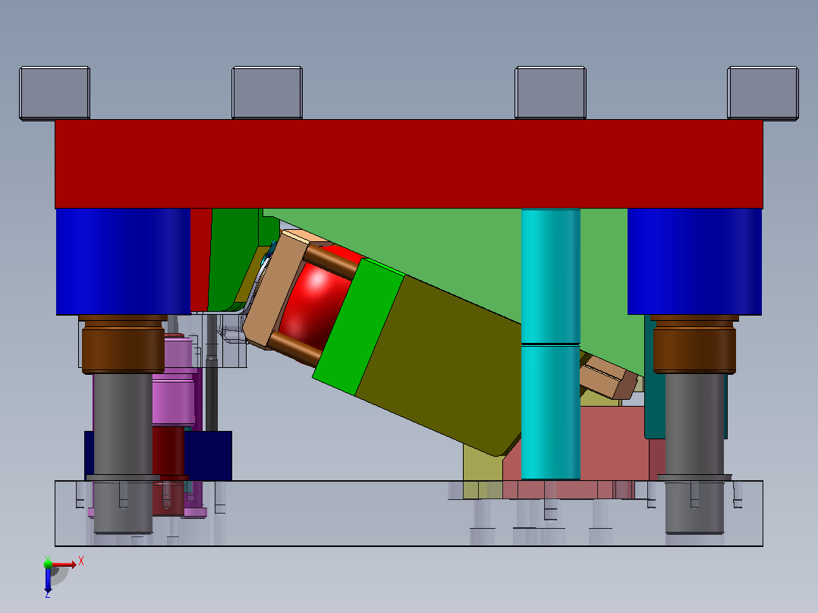The height and width of the screenshot is (613, 818).
Task: Select the right blue guide bushing cylinder
Action: (x=694, y=262)
